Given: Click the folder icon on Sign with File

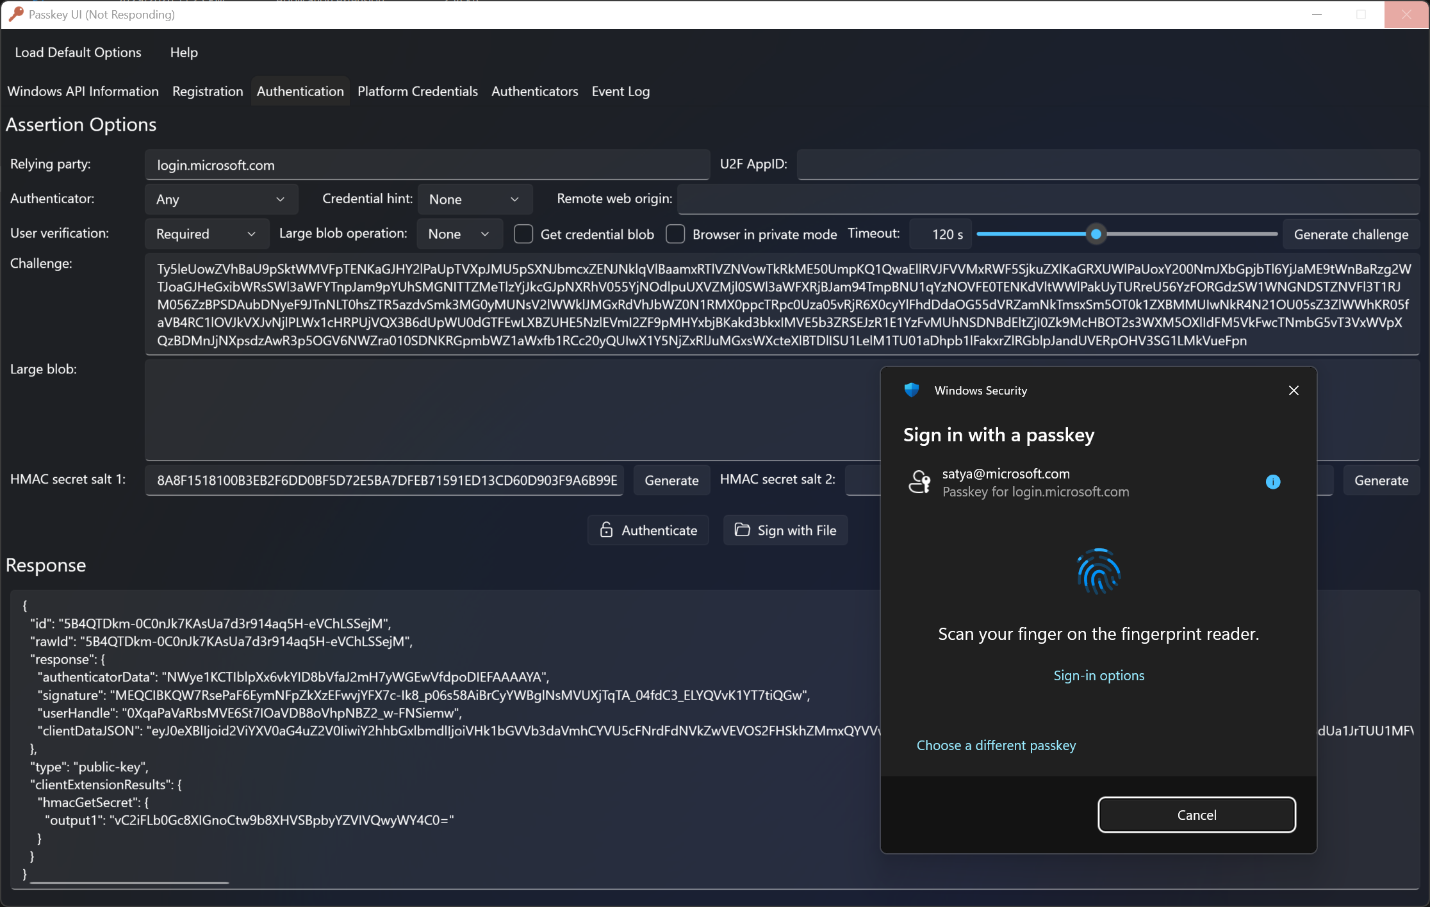Looking at the screenshot, I should point(742,530).
